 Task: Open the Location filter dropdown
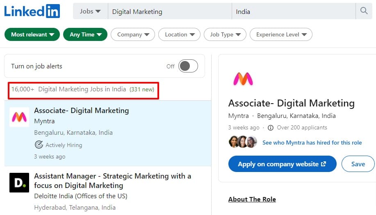pos(179,34)
